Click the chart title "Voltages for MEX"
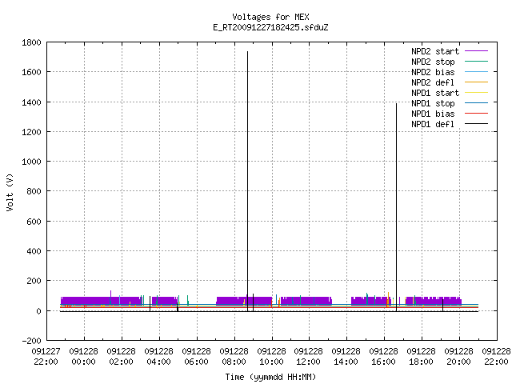Screen dimensions: 512x384 pyautogui.click(x=270, y=17)
